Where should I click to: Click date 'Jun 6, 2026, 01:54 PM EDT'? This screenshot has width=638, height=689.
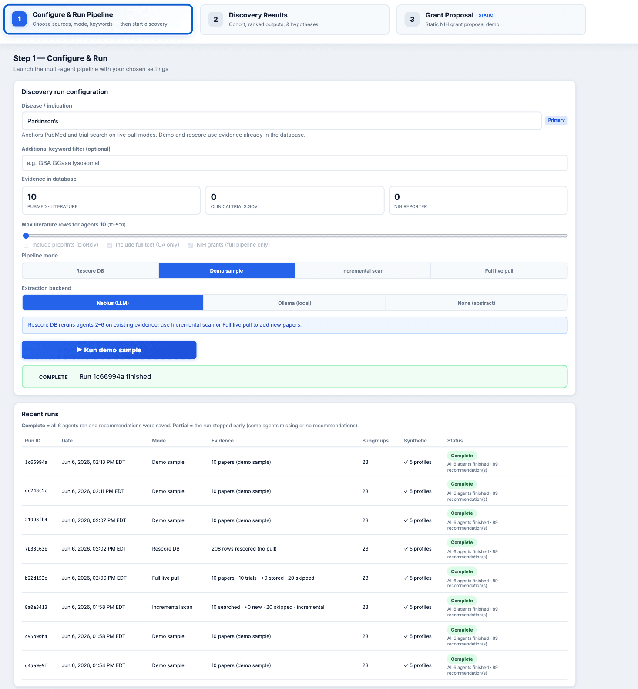coord(94,665)
